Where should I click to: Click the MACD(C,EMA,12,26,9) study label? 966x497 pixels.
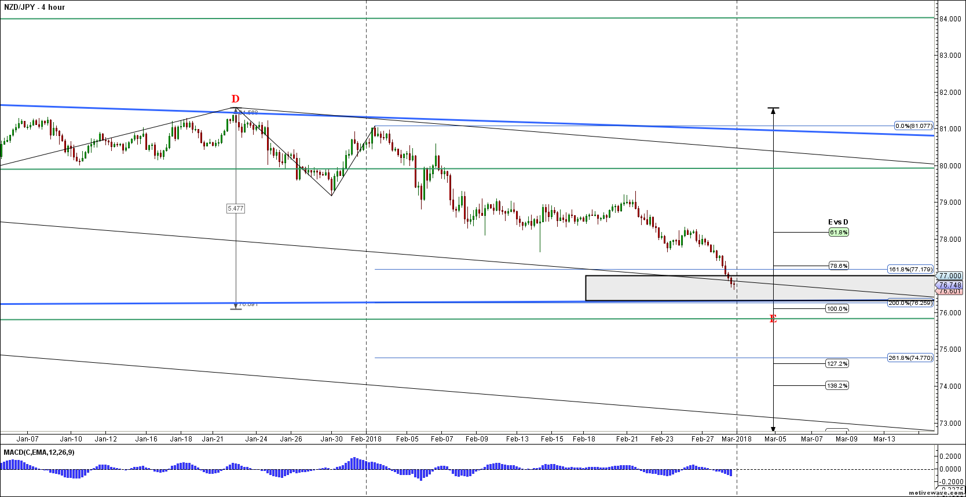tap(39, 452)
